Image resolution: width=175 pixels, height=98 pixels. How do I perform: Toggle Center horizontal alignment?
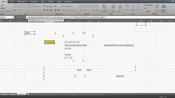pos(48,10)
